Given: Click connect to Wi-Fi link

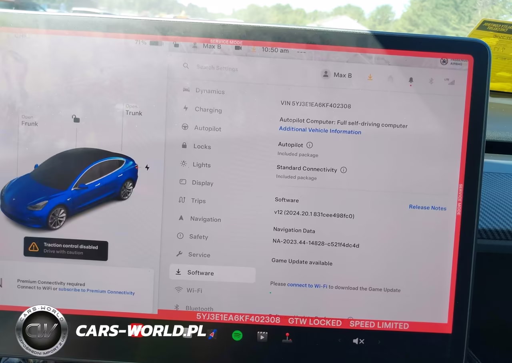Looking at the screenshot, I should pos(307,286).
